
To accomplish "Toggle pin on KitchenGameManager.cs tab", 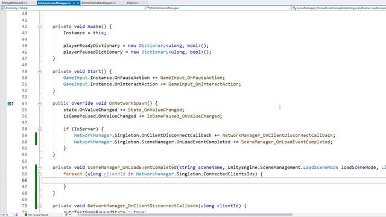I will [x=74, y=3].
